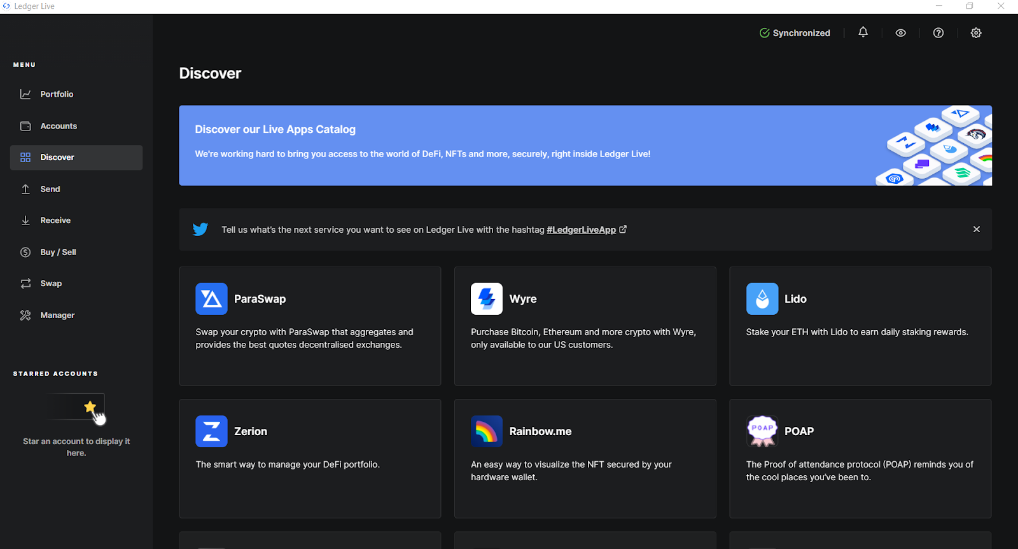
Task: Open the #LedgerLiveApp hashtag link
Action: [x=581, y=230]
